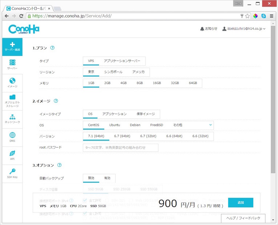278x225 pixels.
Task: Select Ubuntu as OS
Action: (x=114, y=125)
